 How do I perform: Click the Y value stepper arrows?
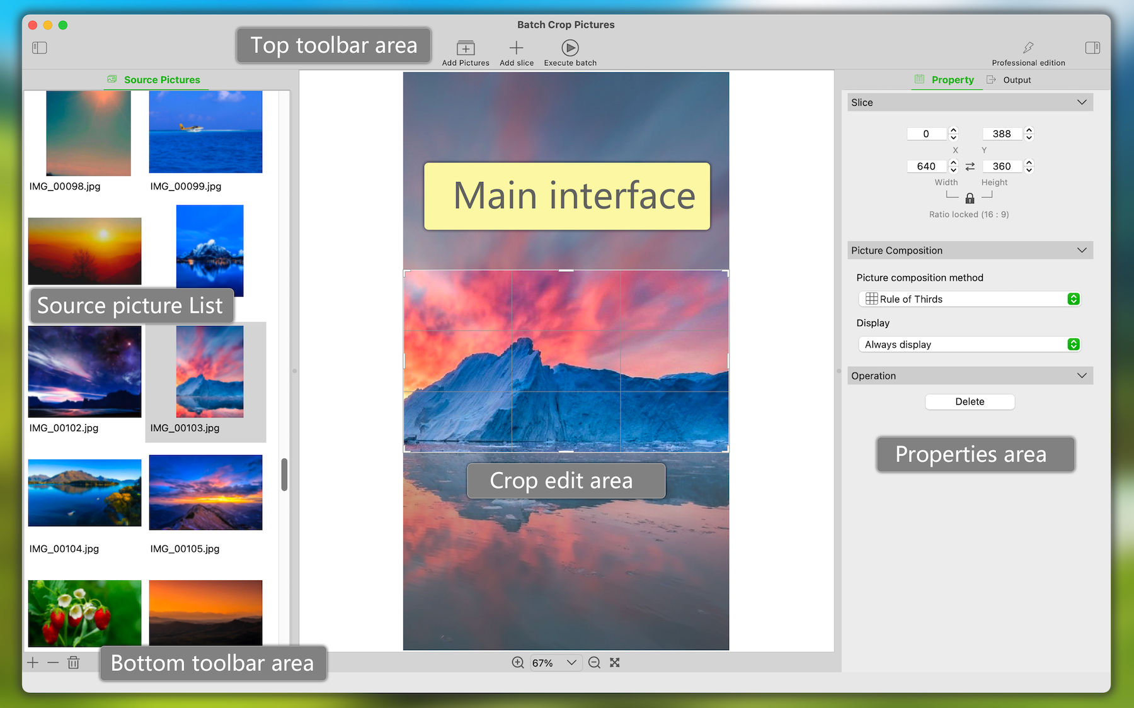1029,134
